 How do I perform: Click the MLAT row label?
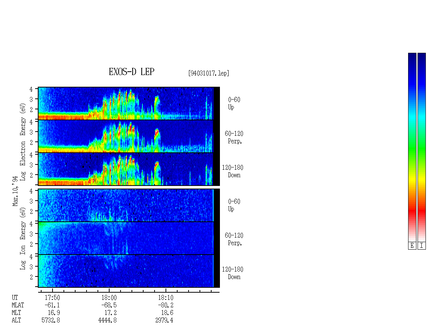click(18, 305)
